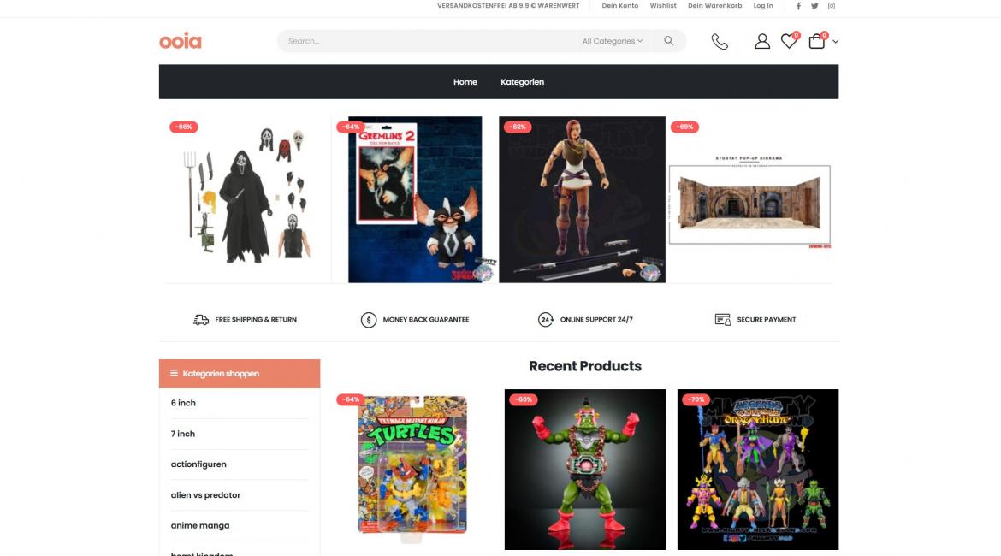Click the secure payment card icon
The image size is (1001, 556).
pyautogui.click(x=723, y=320)
